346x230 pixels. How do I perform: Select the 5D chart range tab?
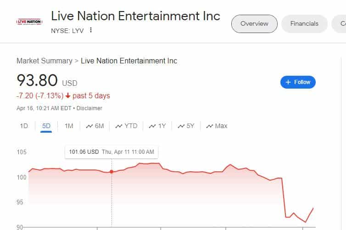46,126
